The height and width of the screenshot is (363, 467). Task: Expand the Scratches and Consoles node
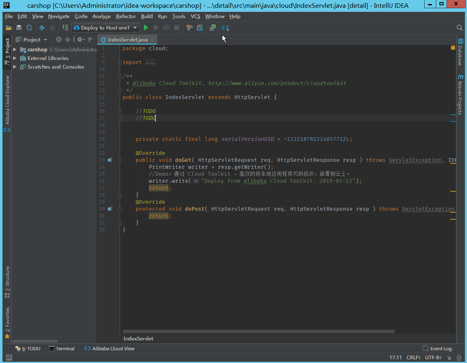click(x=15, y=67)
